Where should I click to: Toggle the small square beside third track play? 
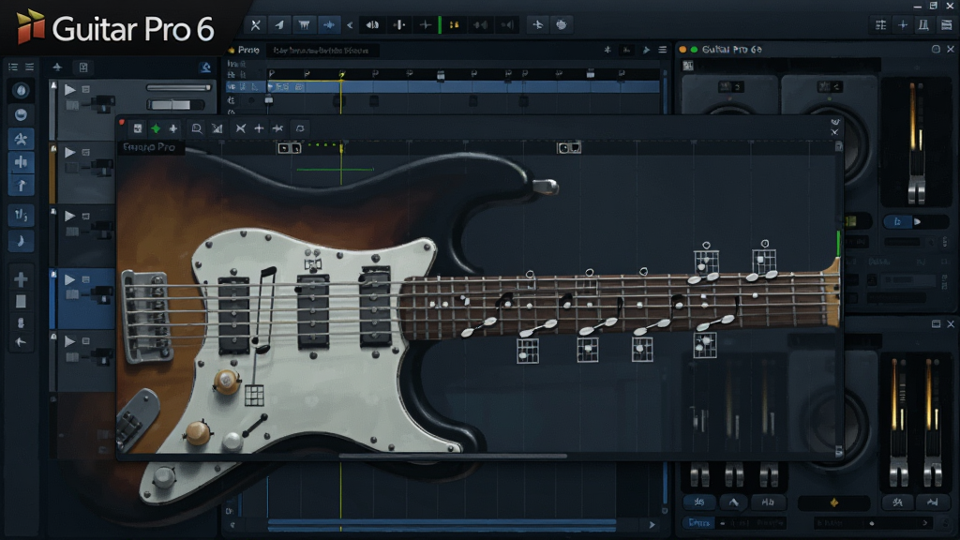85,216
